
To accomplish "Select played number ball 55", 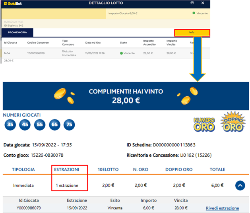I will [x=40, y=125].
